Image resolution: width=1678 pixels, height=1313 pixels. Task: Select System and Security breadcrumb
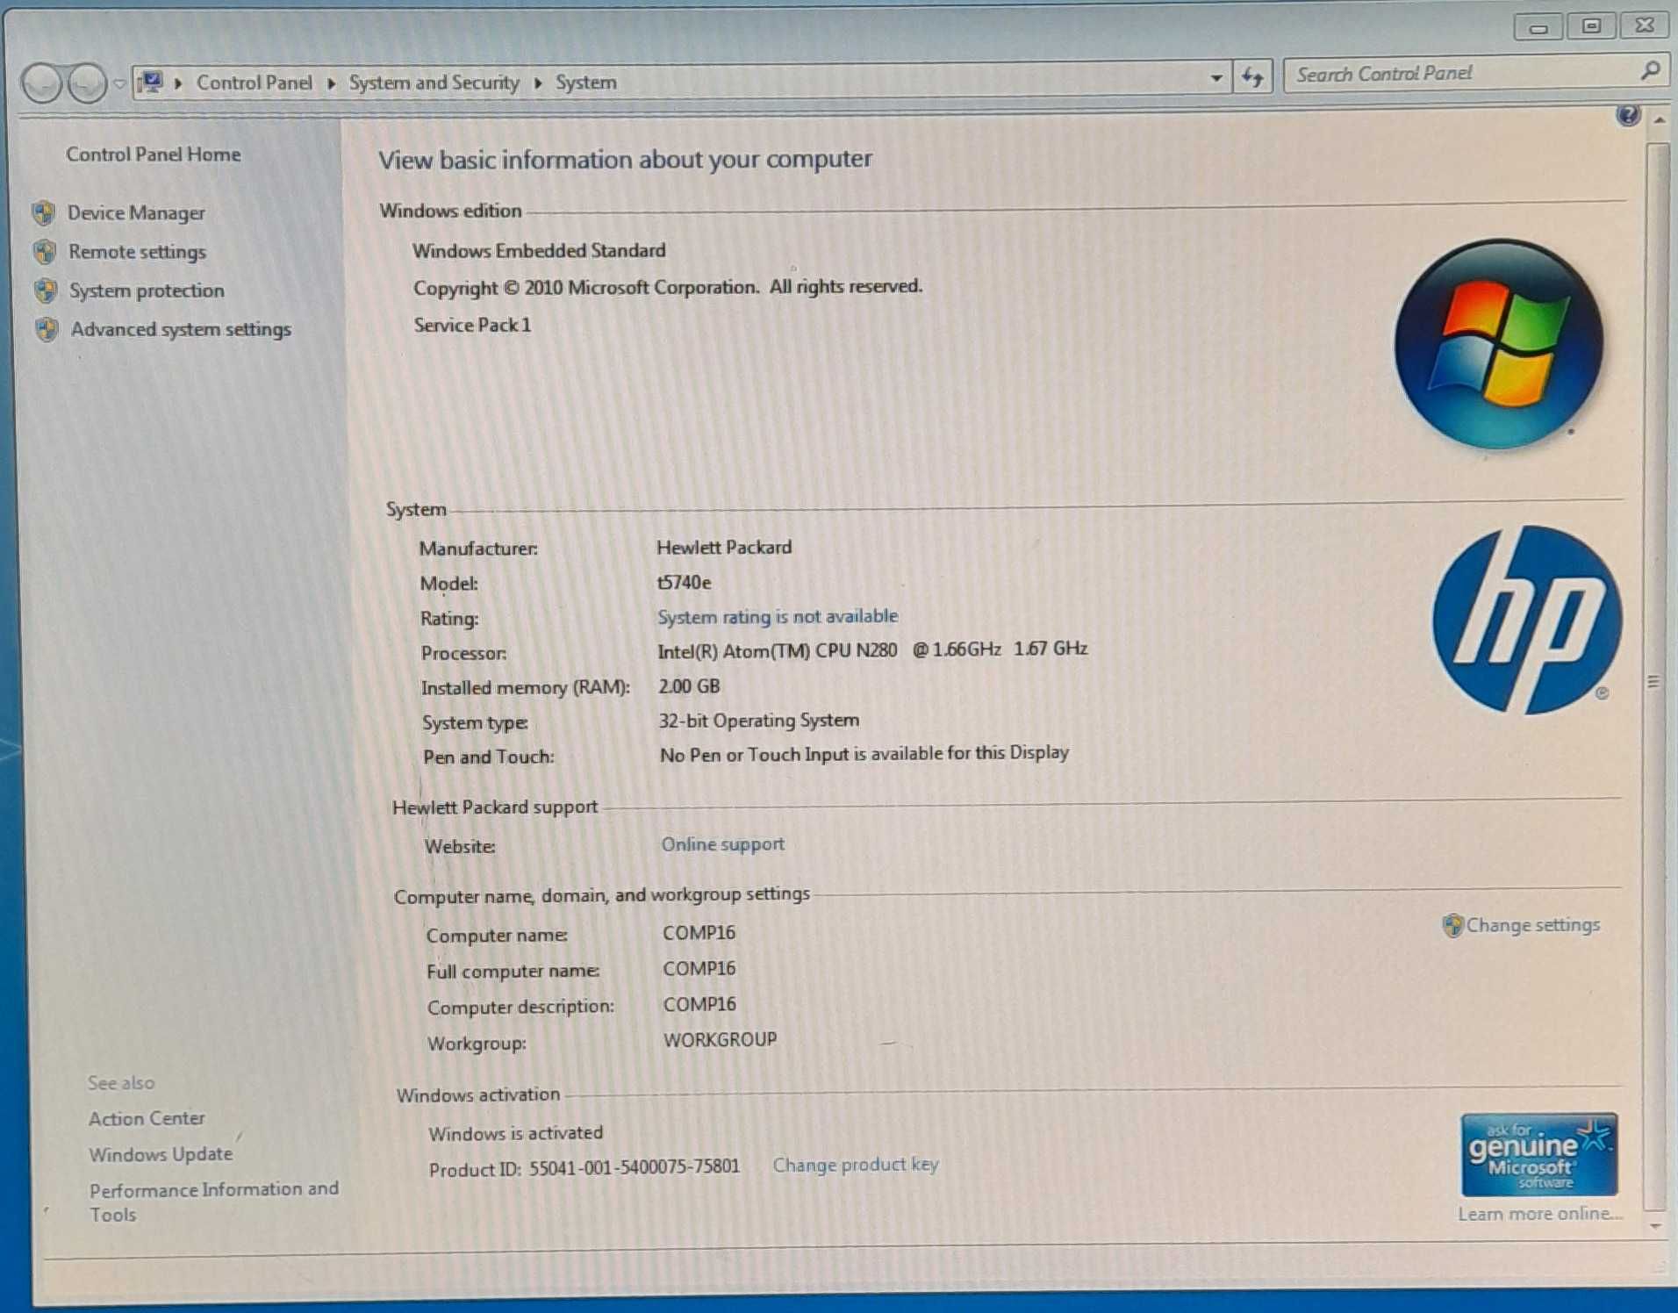pyautogui.click(x=434, y=83)
